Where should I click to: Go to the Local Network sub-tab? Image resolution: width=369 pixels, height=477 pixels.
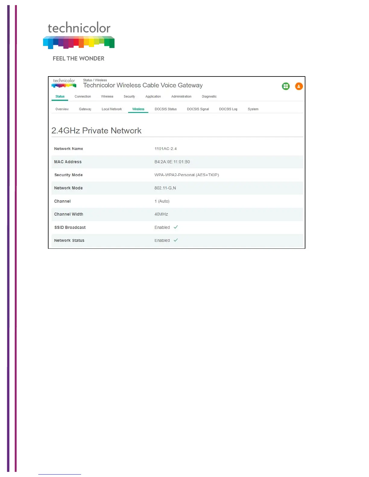112,109
